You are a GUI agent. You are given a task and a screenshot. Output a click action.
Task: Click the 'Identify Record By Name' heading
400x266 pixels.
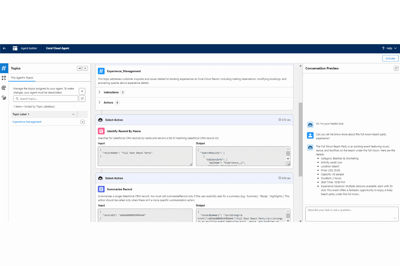click(124, 131)
